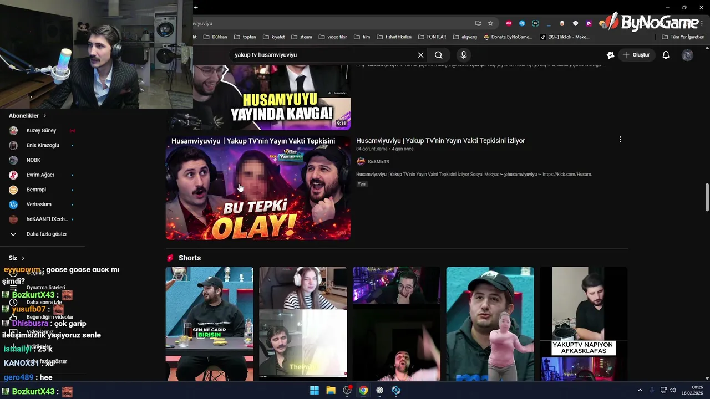The image size is (710, 399).
Task: Click the YouTube search magnifier button
Action: click(x=438, y=55)
